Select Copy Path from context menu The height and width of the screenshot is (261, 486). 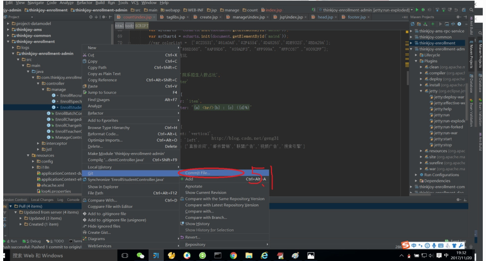(x=131, y=67)
